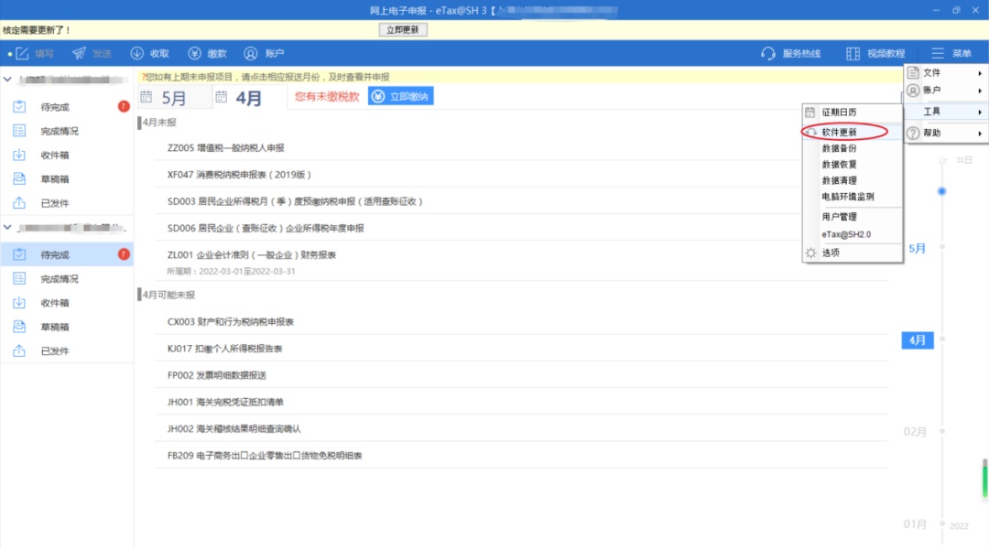Open the 服务热线 service hotline
The width and height of the screenshot is (989, 549).
791,54
